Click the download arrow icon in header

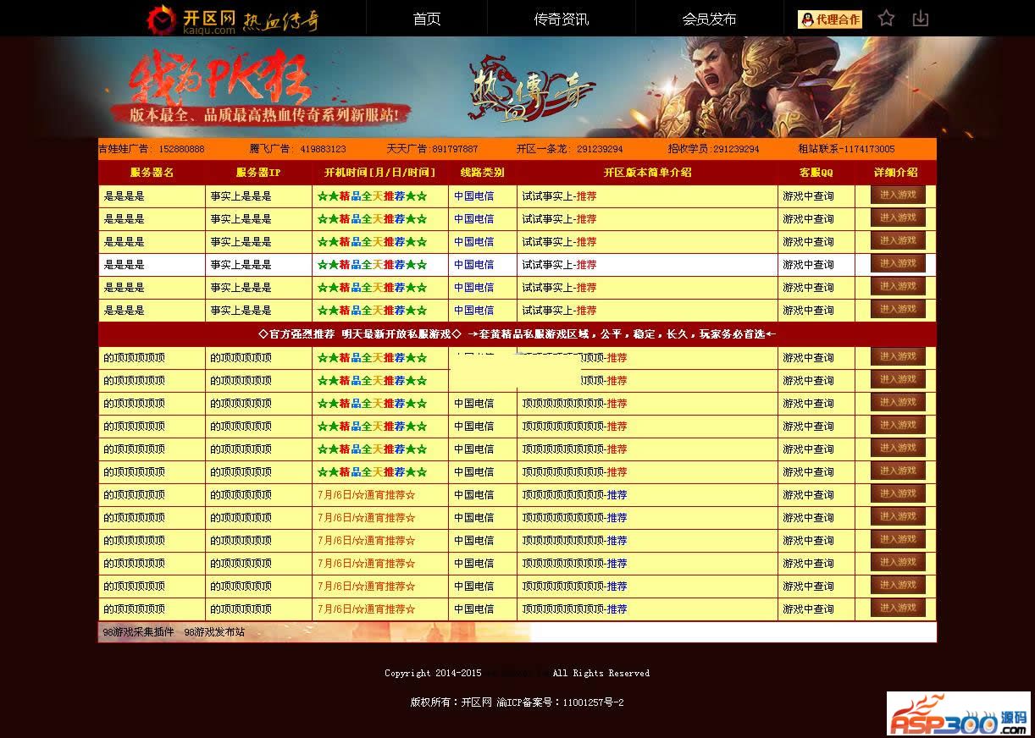921,19
